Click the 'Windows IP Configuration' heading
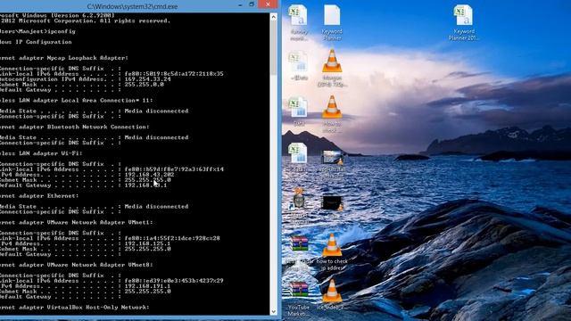This screenshot has height=321, width=571. tap(36, 42)
